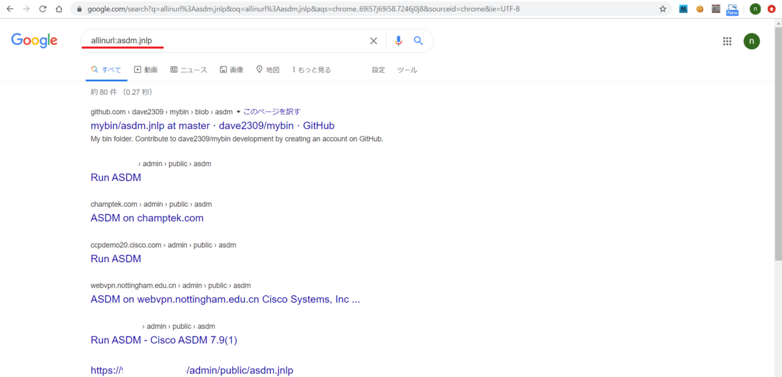The height and width of the screenshot is (377, 782).
Task: Open Run ASDM result under ccpdemo20.cisco.com
Action: tap(116, 258)
